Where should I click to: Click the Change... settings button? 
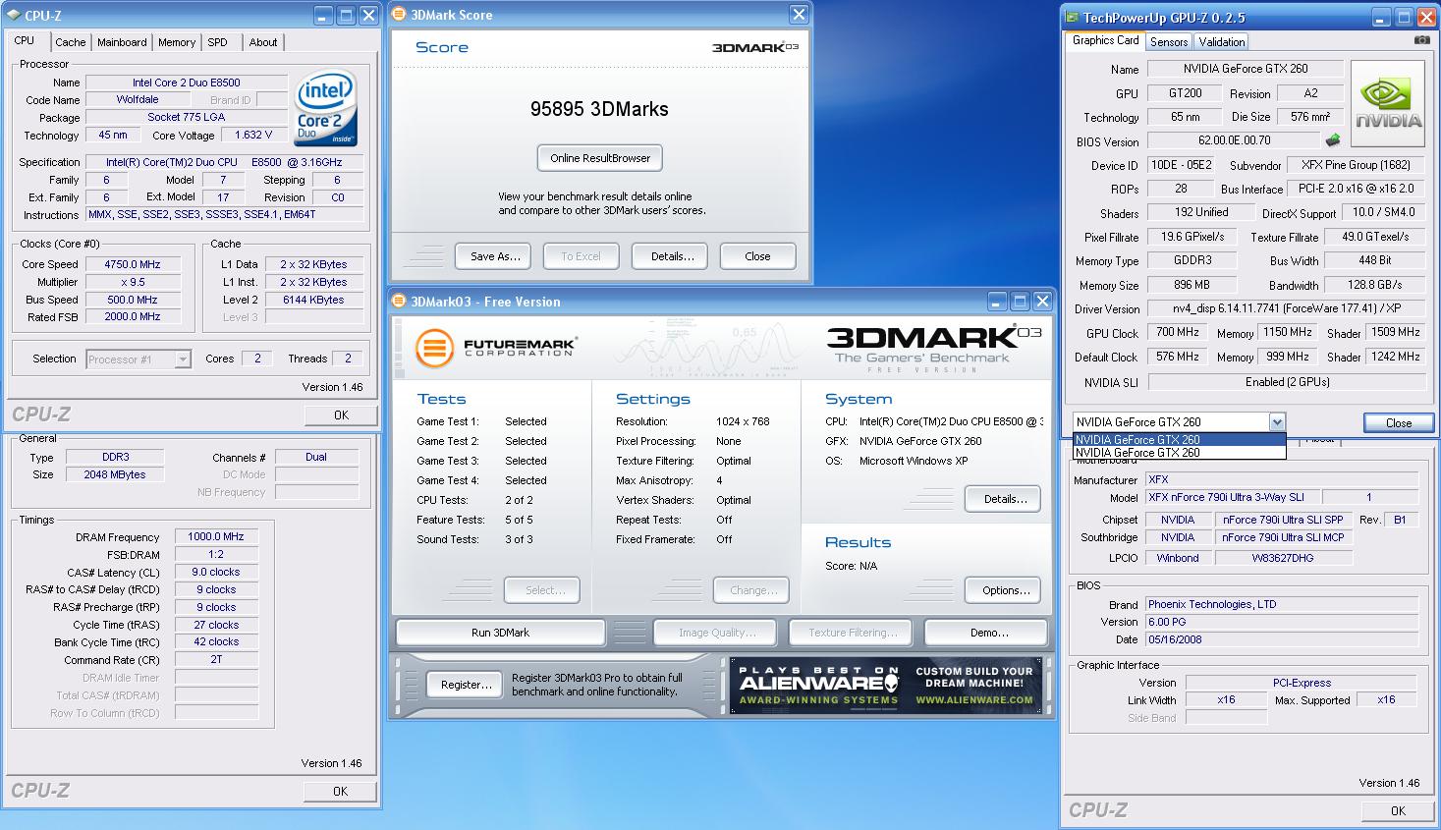[753, 590]
